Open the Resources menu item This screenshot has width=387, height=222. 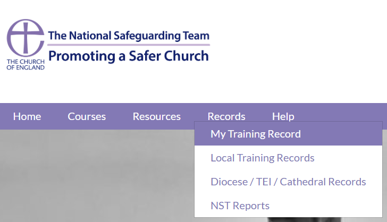pos(156,116)
